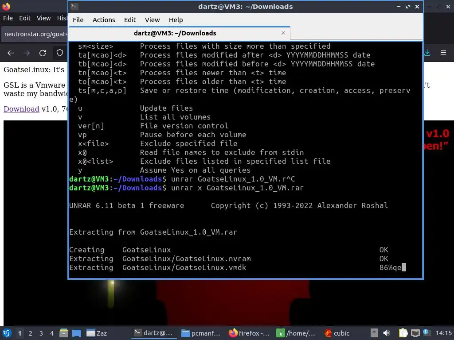Open the terminal Help menu
Viewport: 454px width, 340px height.
[x=176, y=20]
